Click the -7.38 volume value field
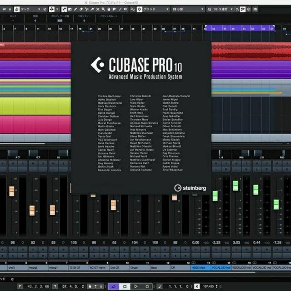 click(x=277, y=242)
